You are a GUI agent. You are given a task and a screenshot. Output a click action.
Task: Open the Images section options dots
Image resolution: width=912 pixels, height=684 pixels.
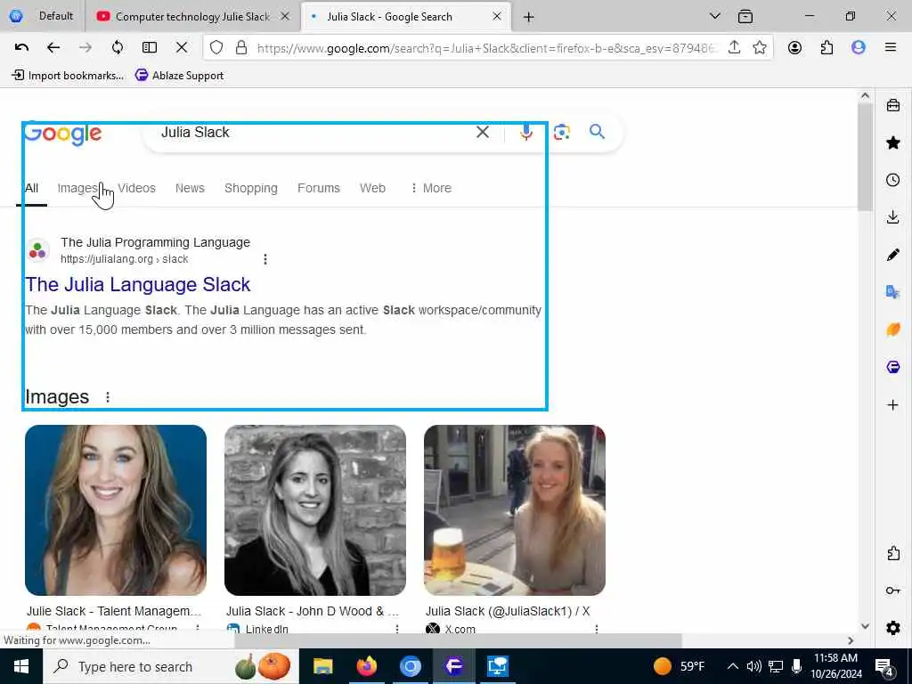pyautogui.click(x=108, y=396)
